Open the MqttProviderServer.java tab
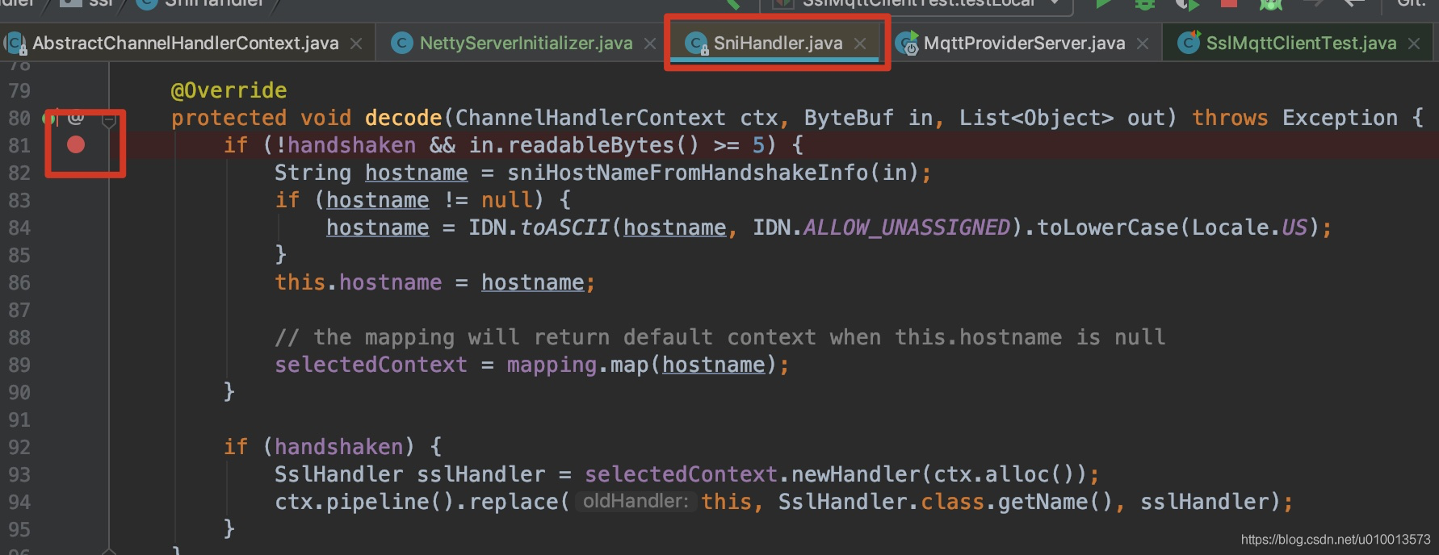 (x=1024, y=44)
